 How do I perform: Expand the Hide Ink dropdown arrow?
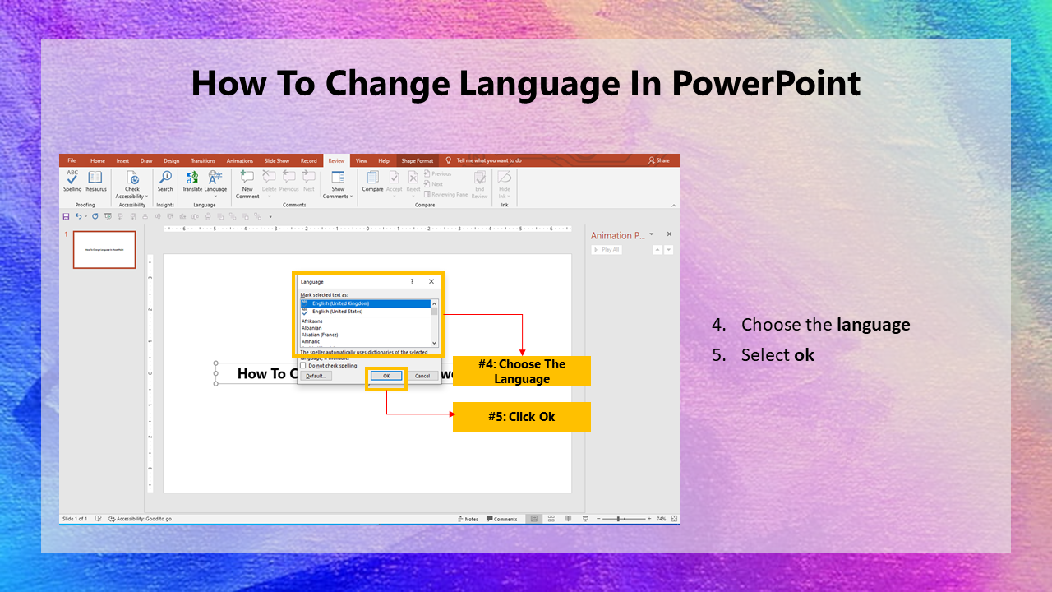pos(509,196)
